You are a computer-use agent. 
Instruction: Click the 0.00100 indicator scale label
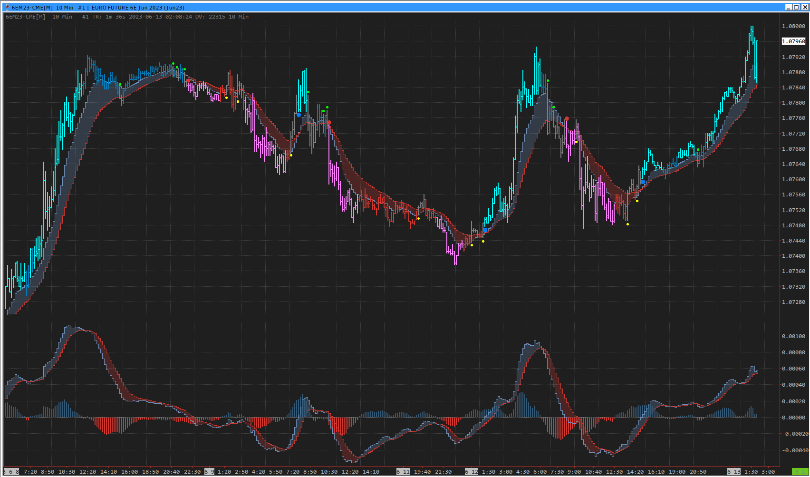pos(794,336)
